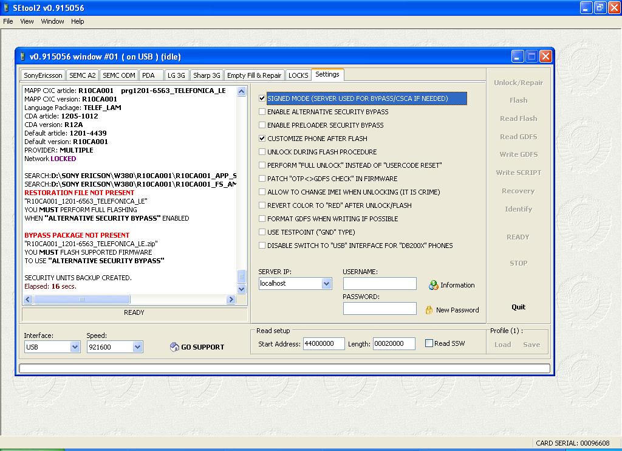Click the GO SUPPORT label
The width and height of the screenshot is (622, 451).
[x=203, y=347]
